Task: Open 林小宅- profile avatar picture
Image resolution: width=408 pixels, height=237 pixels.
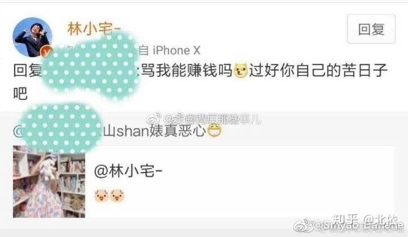Action: click(32, 37)
